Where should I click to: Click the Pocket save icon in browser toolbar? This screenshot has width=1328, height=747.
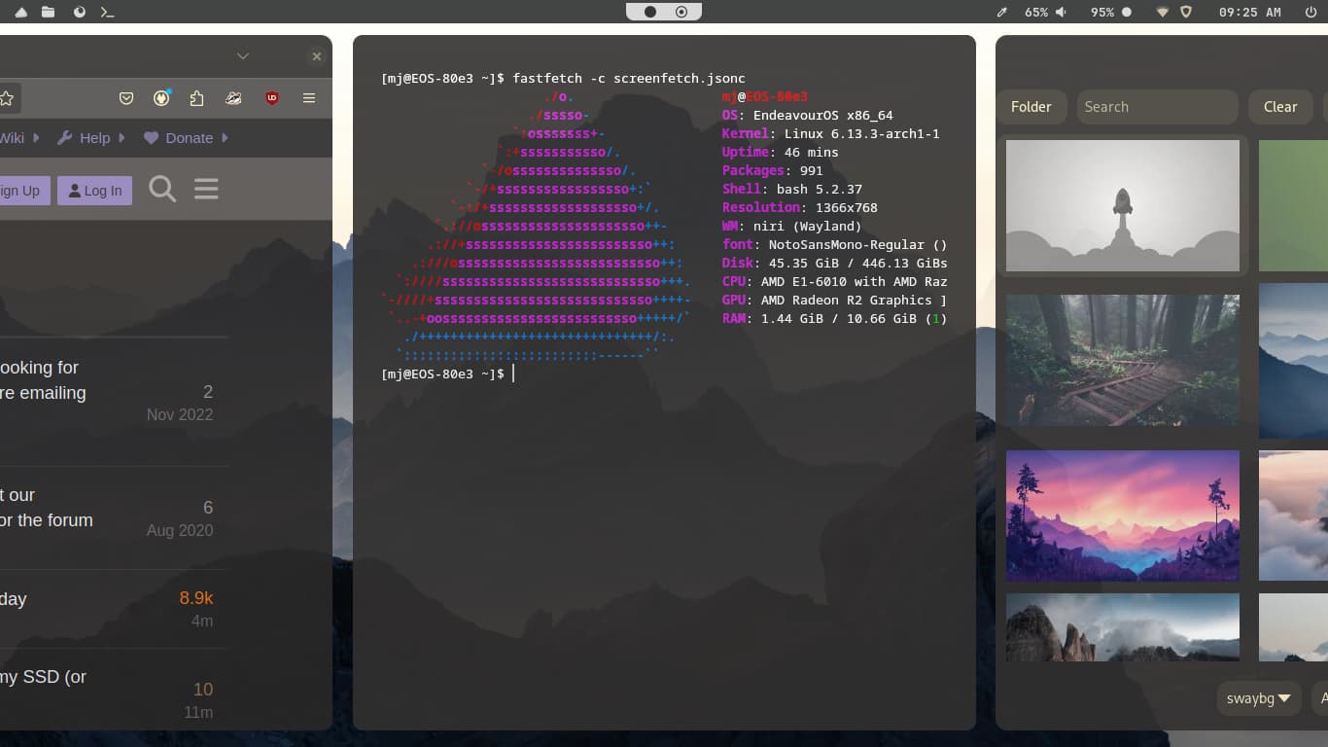[x=126, y=98]
